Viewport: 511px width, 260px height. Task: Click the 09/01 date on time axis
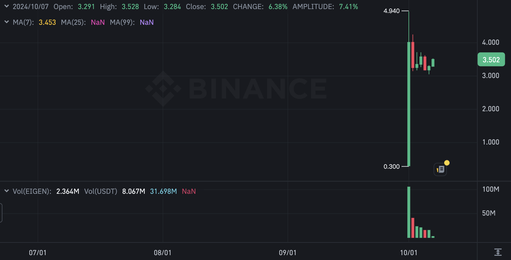click(x=288, y=253)
